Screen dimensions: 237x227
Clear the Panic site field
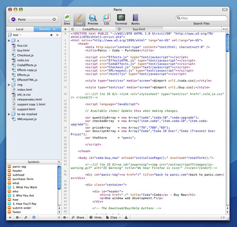[54, 19]
